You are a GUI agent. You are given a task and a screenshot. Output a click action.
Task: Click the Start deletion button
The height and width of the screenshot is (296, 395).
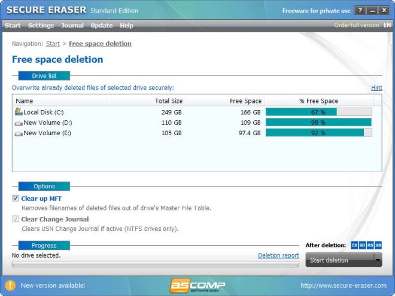(340, 260)
